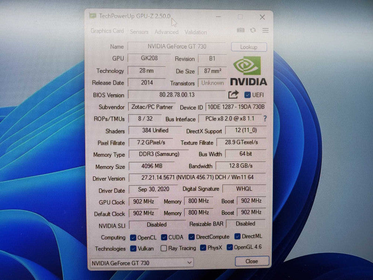The image size is (373, 280).
Task: Toggle the Ray Tracing checkbox
Action: [164, 248]
